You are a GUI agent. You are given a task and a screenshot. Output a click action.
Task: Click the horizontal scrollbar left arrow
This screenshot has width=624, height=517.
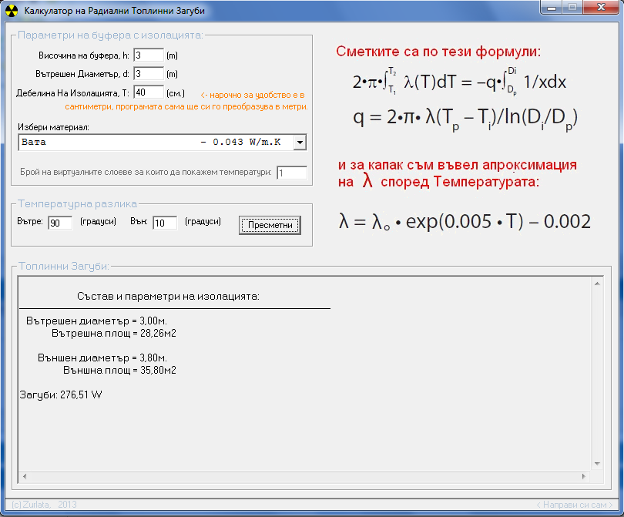coord(24,477)
